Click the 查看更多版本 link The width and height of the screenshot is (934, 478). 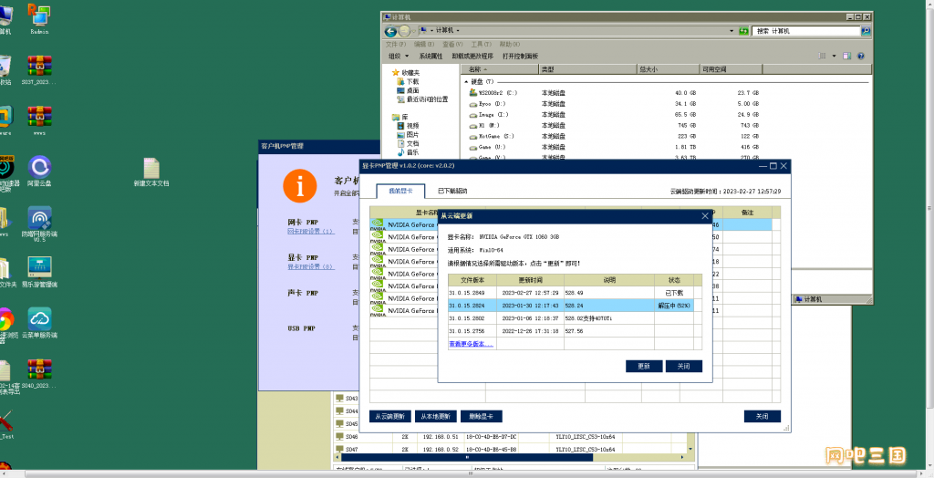coord(471,344)
